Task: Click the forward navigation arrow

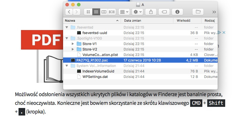Action: point(77,12)
